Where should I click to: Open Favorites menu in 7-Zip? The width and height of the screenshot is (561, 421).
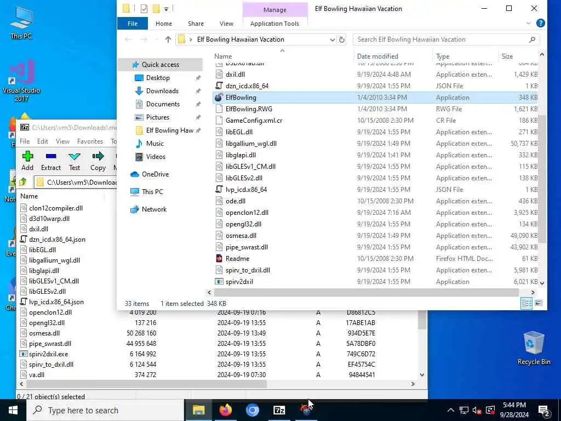(x=90, y=141)
